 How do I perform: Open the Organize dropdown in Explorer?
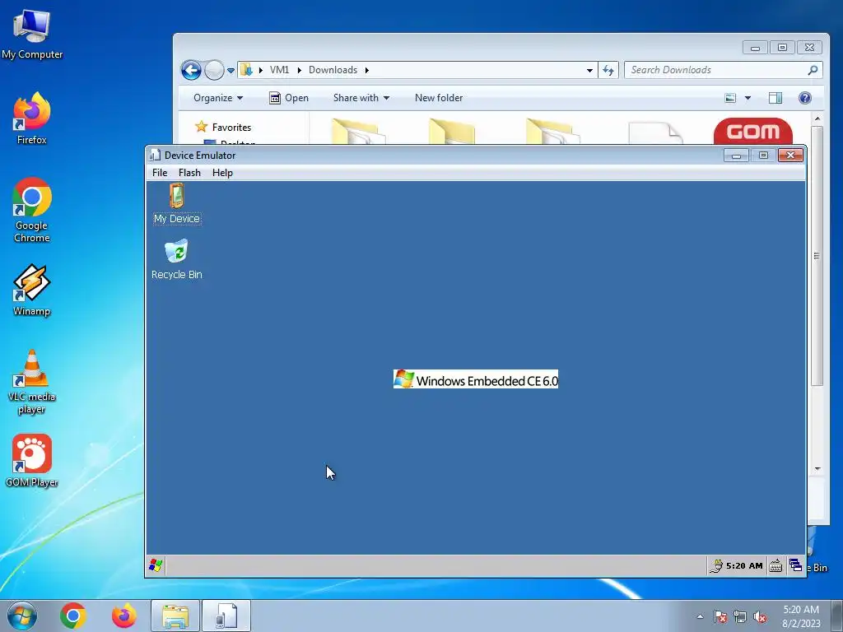click(217, 98)
